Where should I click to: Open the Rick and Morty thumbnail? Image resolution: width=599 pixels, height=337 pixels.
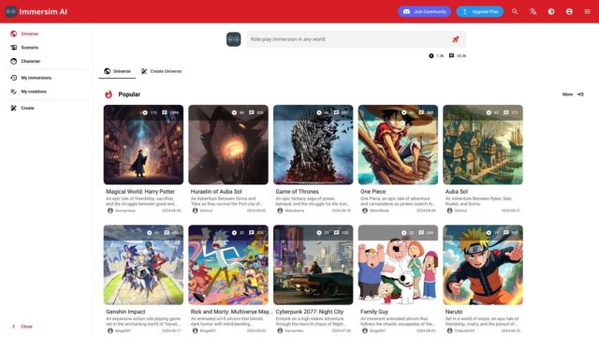(228, 265)
